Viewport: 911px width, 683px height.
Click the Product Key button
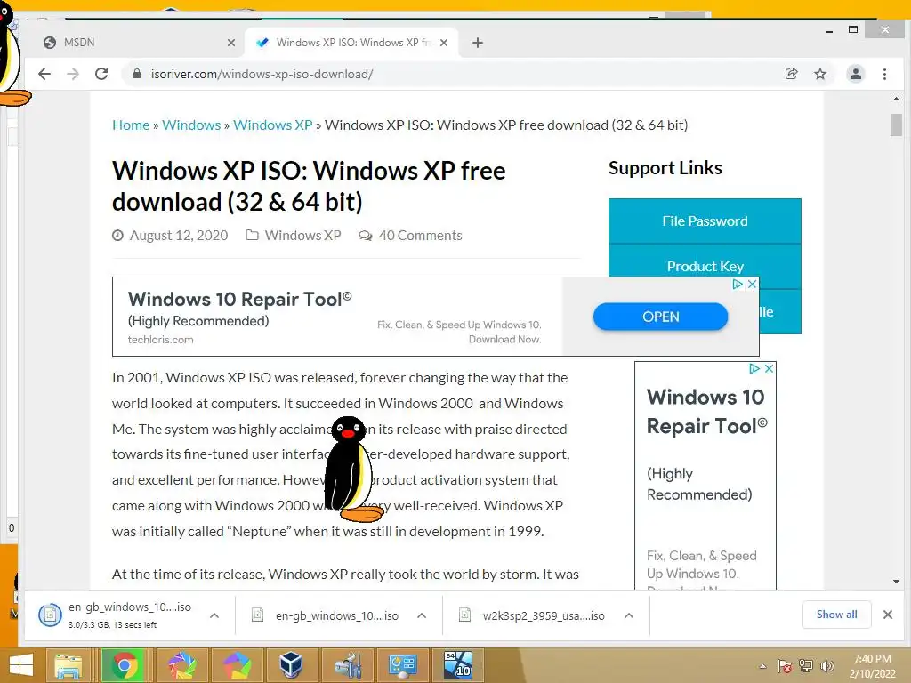pos(705,266)
